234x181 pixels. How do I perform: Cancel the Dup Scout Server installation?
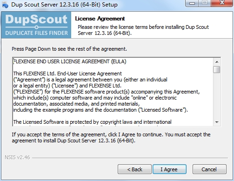click(x=209, y=169)
